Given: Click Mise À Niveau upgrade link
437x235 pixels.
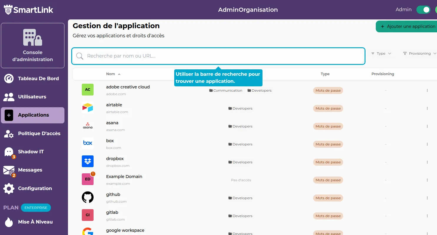Looking at the screenshot, I should point(35,222).
